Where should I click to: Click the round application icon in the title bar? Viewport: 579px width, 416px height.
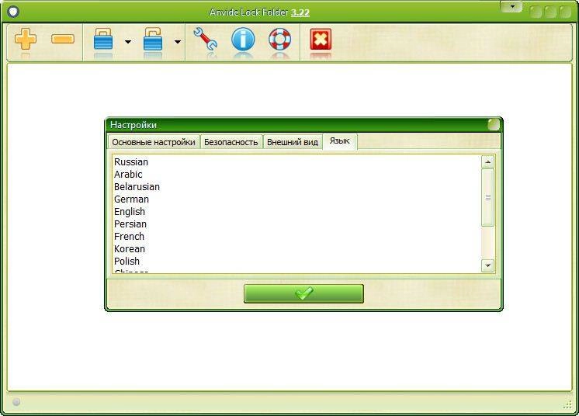13,12
